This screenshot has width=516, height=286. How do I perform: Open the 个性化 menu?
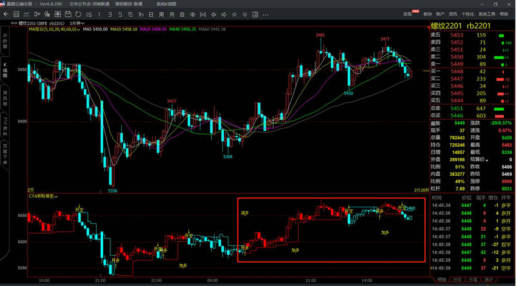468,13
